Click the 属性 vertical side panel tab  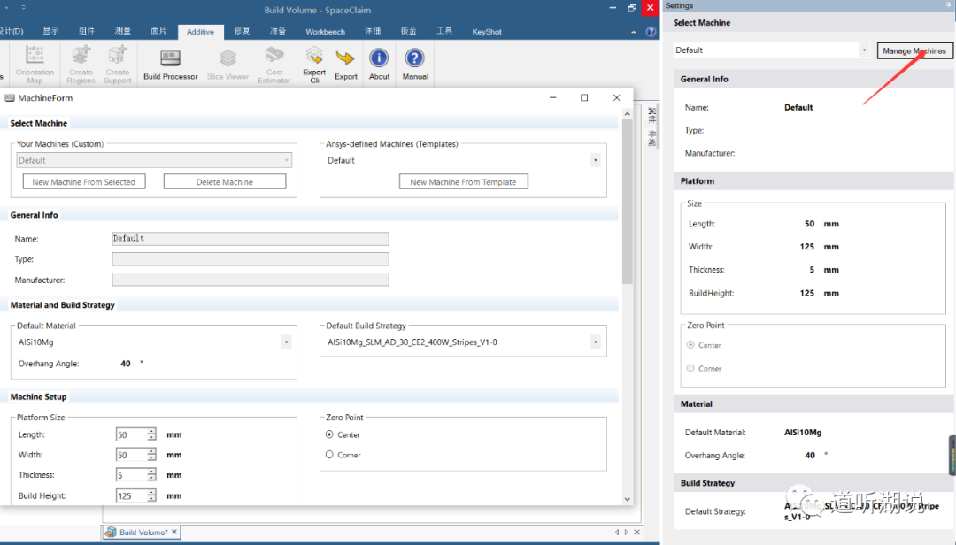coord(651,114)
